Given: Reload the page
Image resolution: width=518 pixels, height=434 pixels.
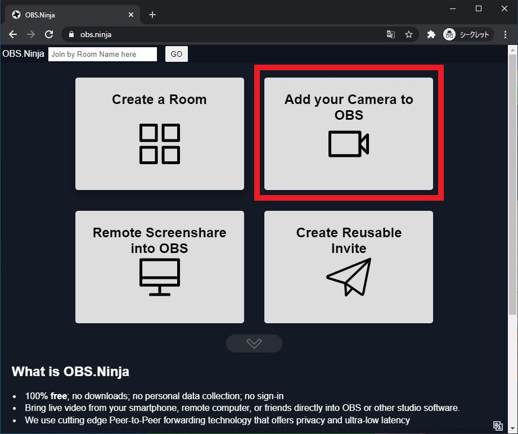Looking at the screenshot, I should tap(49, 34).
